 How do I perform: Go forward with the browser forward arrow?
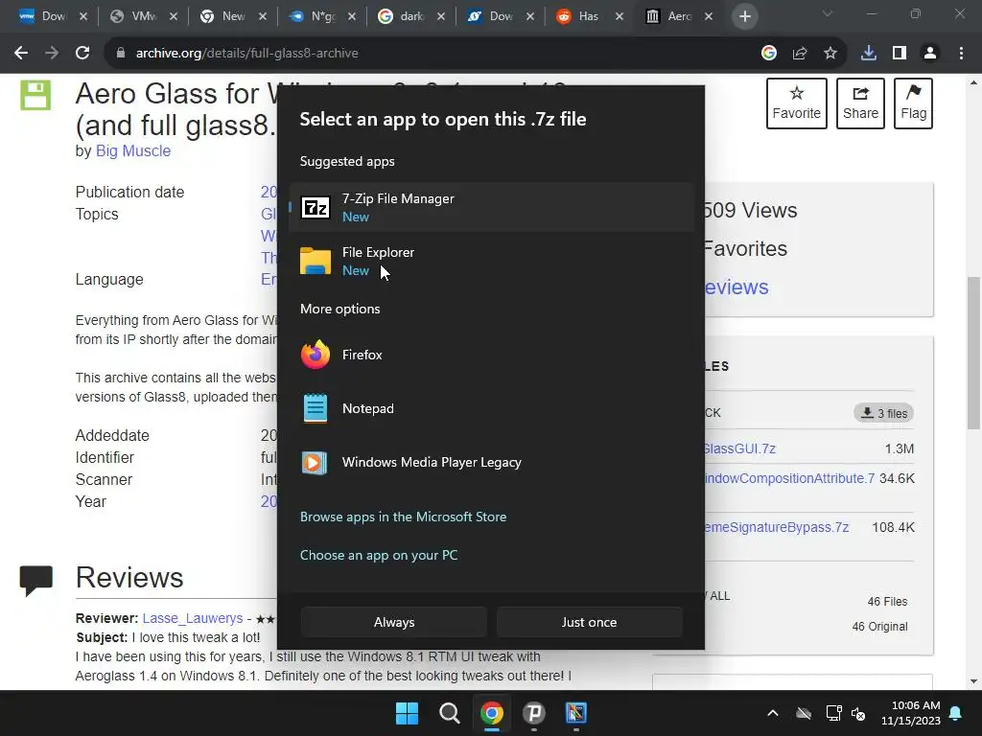tap(52, 54)
